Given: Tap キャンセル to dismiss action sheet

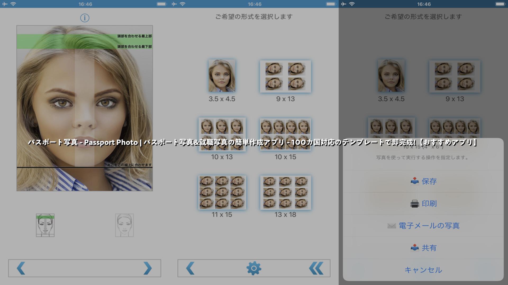Looking at the screenshot, I should [423, 270].
